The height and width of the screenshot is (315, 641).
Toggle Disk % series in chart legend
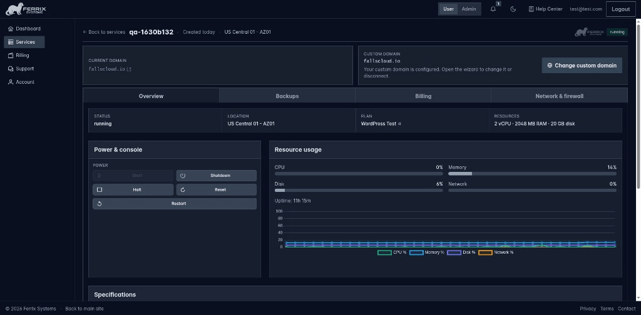[x=461, y=252]
